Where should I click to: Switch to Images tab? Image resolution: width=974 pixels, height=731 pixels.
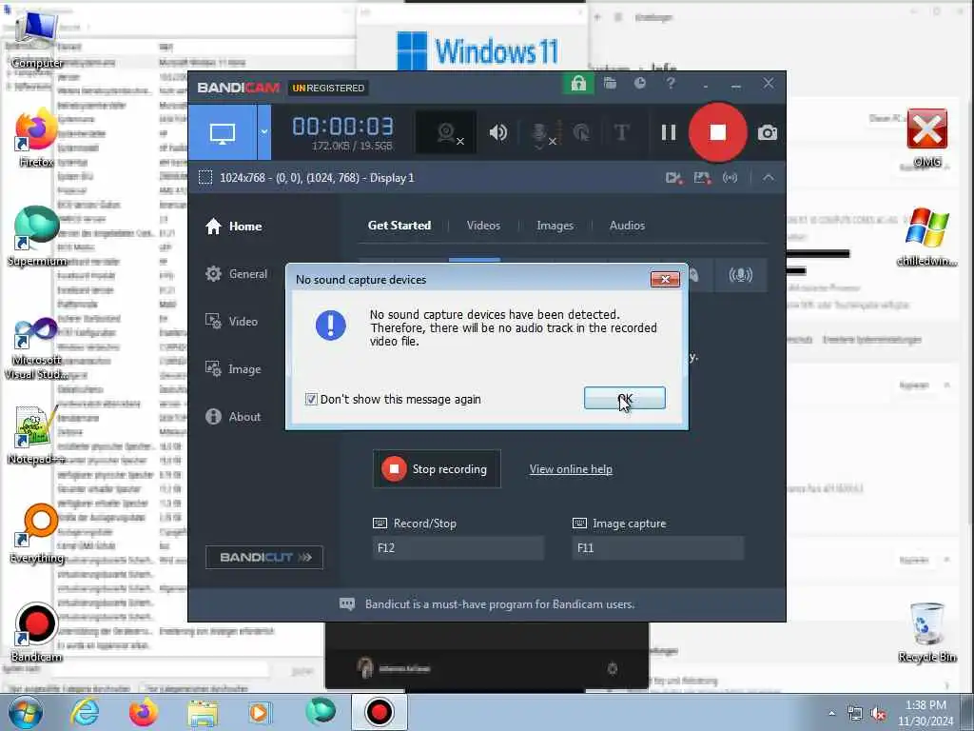[555, 226]
